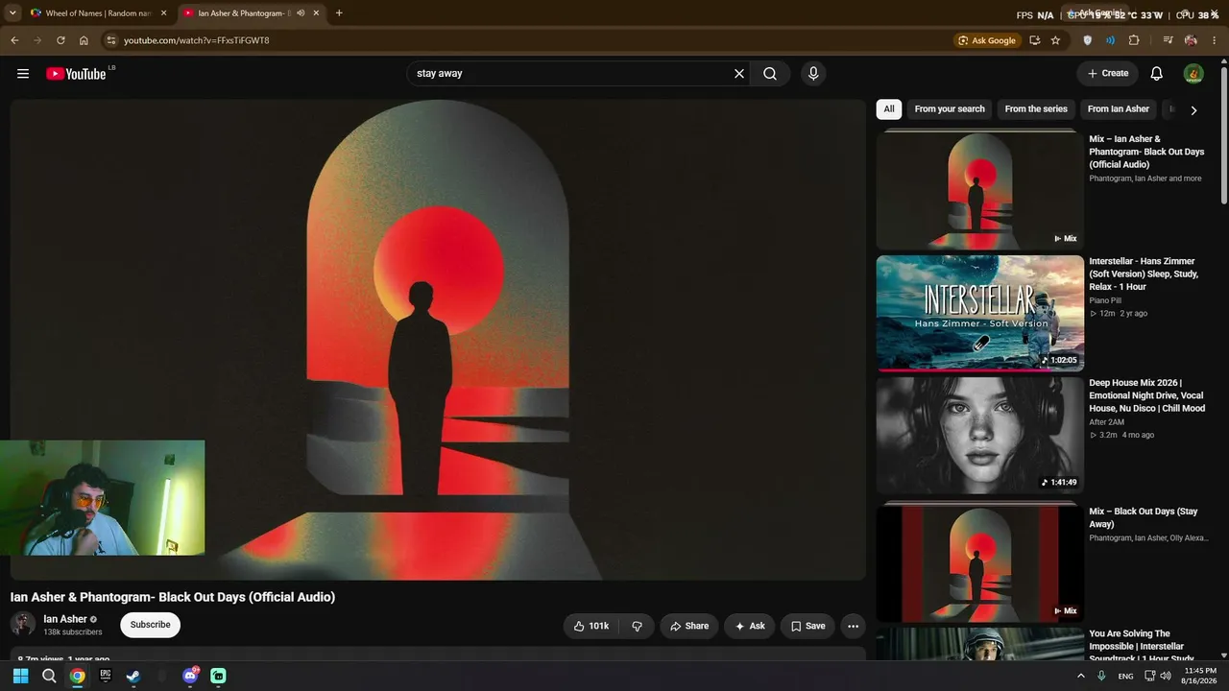Image resolution: width=1229 pixels, height=691 pixels.
Task: Open the blue sound-wave extension
Action: 1110,40
